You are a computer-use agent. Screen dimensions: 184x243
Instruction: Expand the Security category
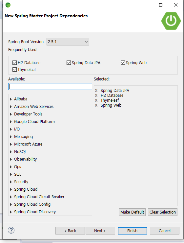11,182
